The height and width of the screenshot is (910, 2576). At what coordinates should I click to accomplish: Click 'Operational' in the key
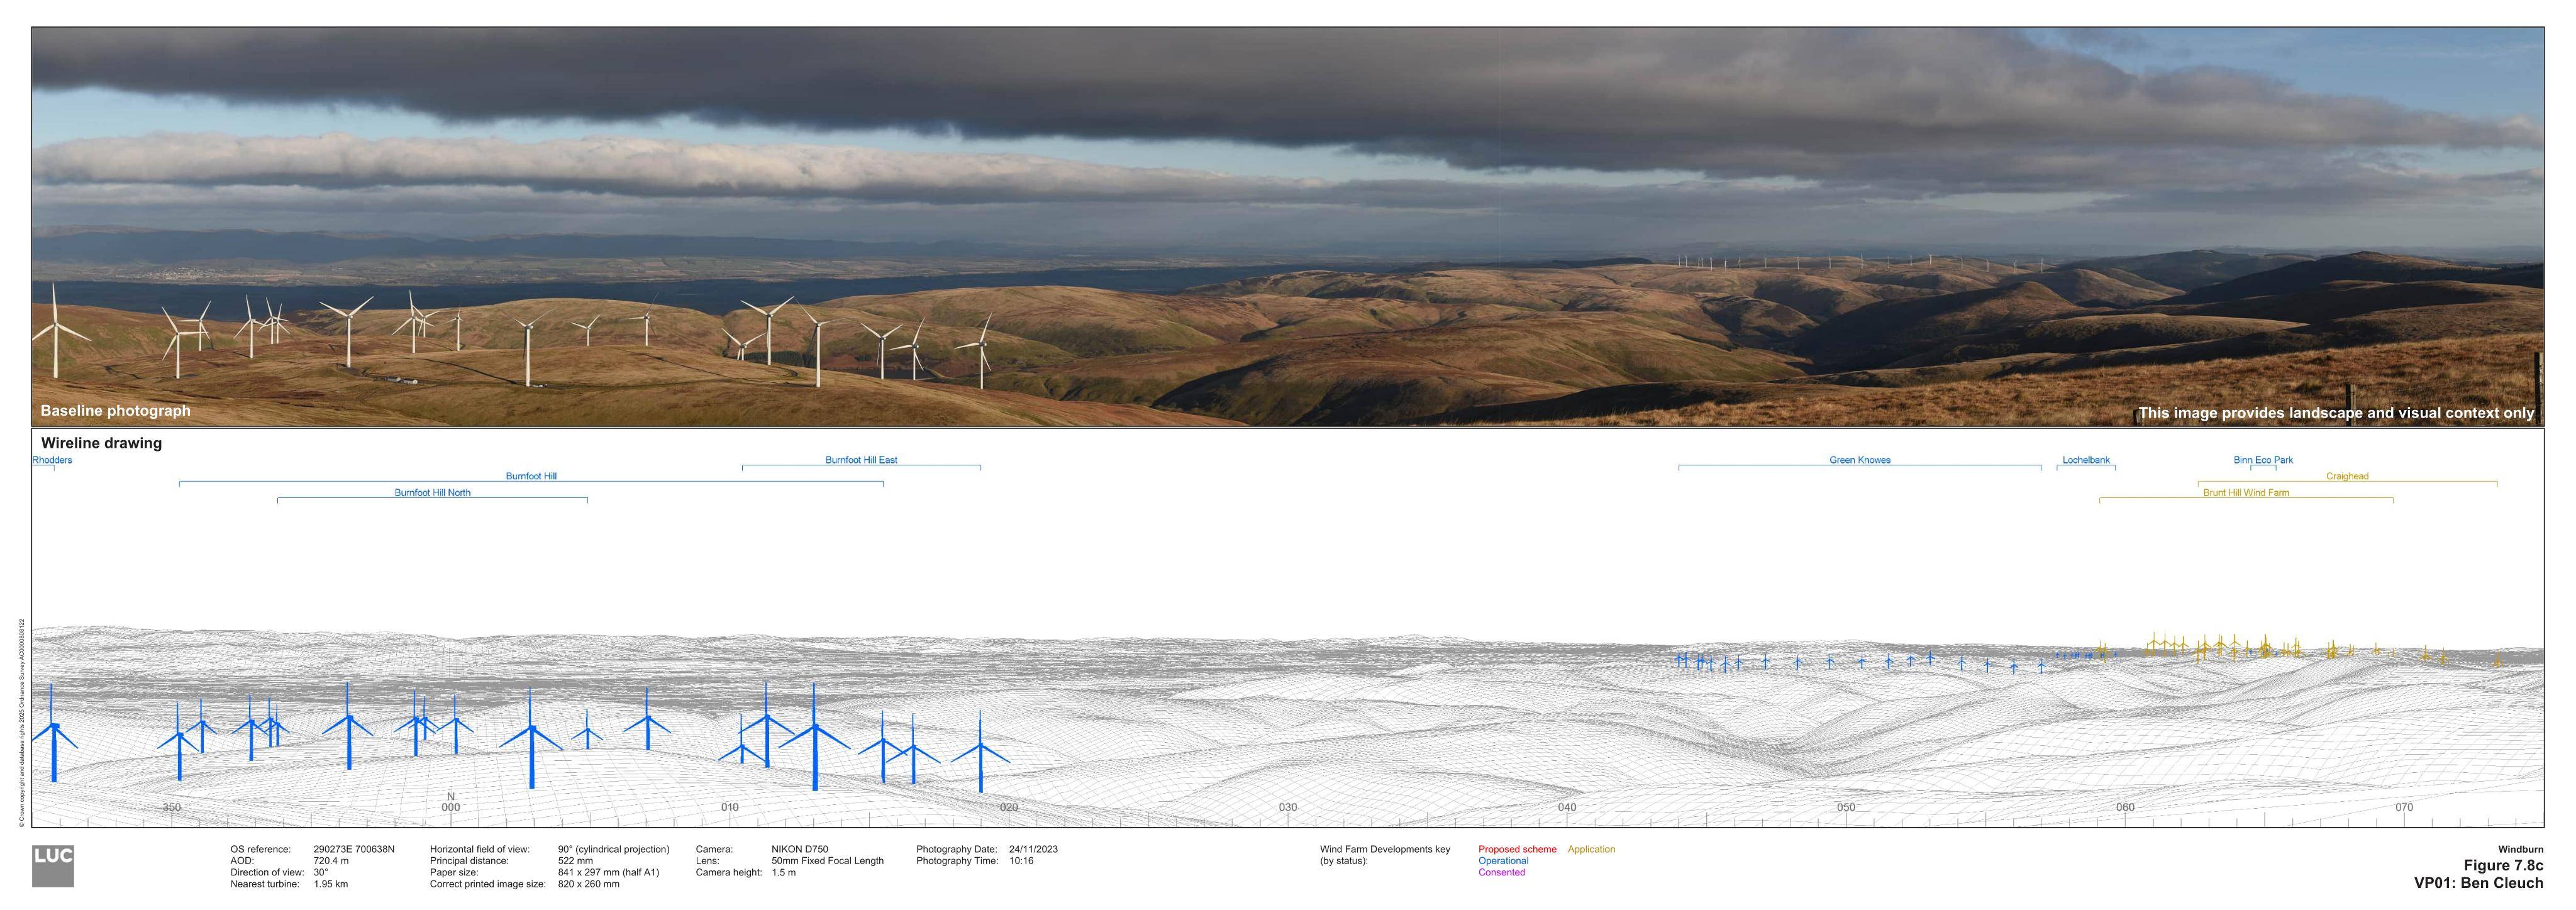click(1503, 861)
